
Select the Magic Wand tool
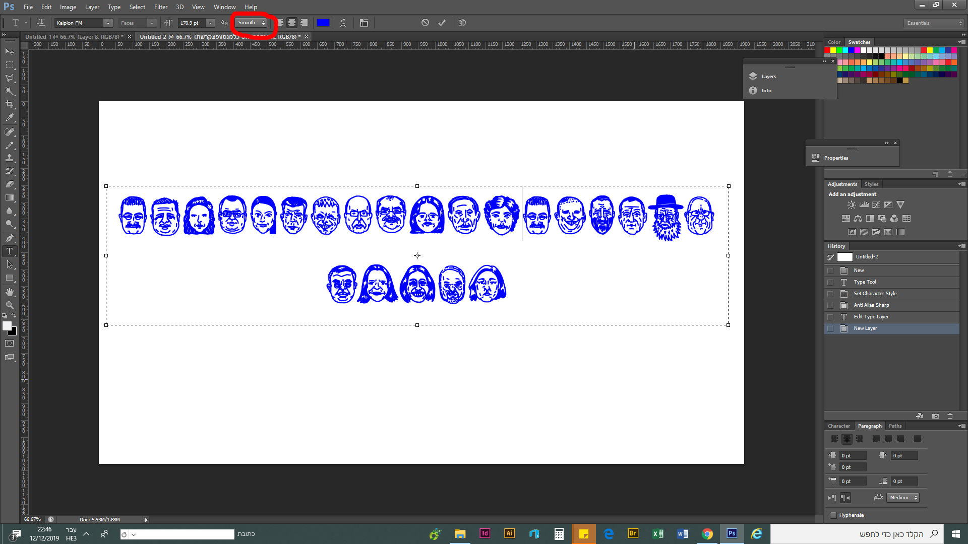[x=10, y=91]
